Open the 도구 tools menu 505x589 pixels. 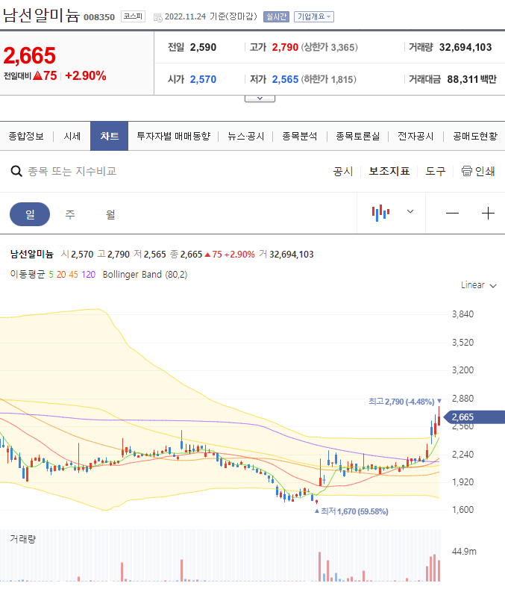point(436,171)
